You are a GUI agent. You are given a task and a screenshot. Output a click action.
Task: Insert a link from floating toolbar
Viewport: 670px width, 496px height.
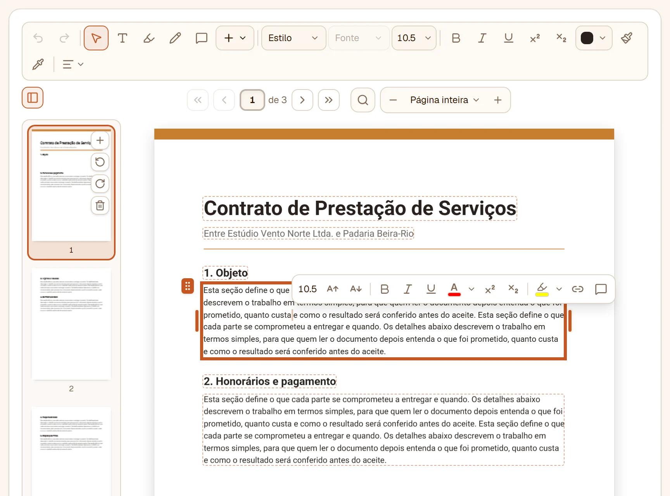pos(578,289)
